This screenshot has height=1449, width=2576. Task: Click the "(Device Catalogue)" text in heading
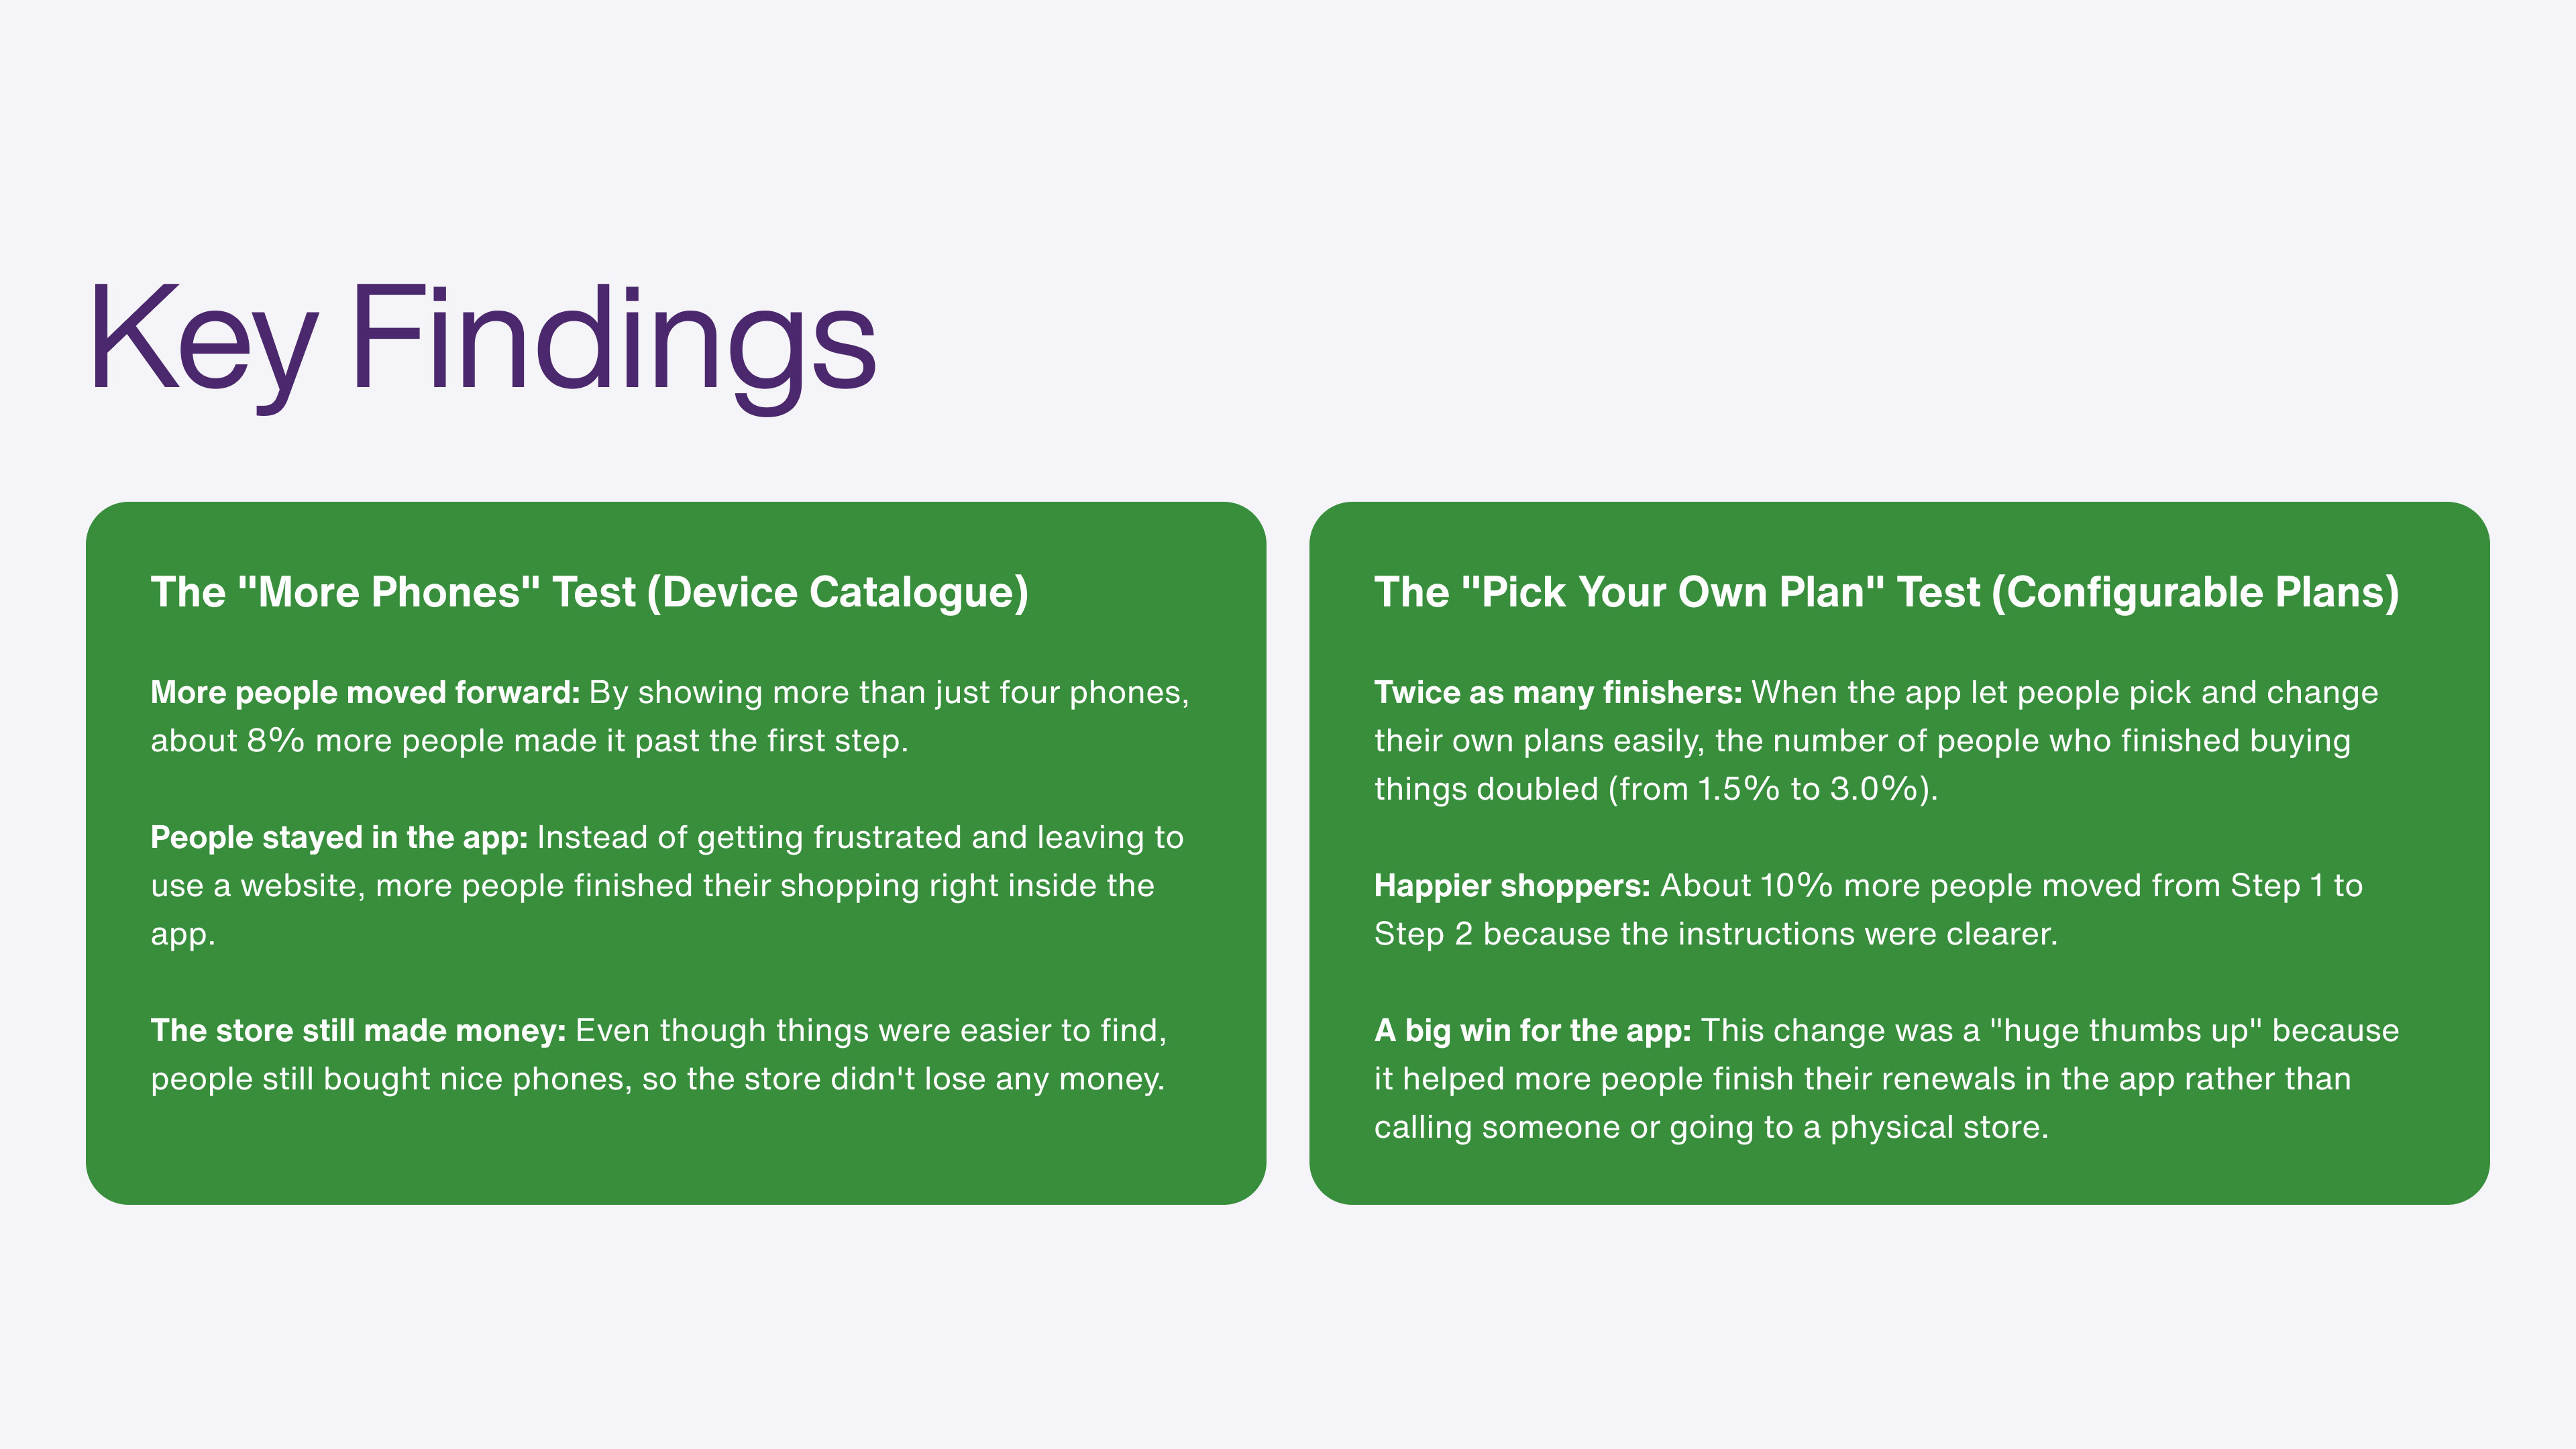[837, 592]
